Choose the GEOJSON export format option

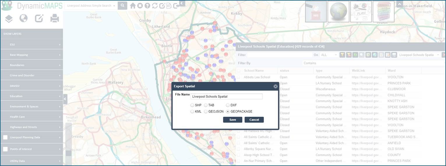pos(206,112)
